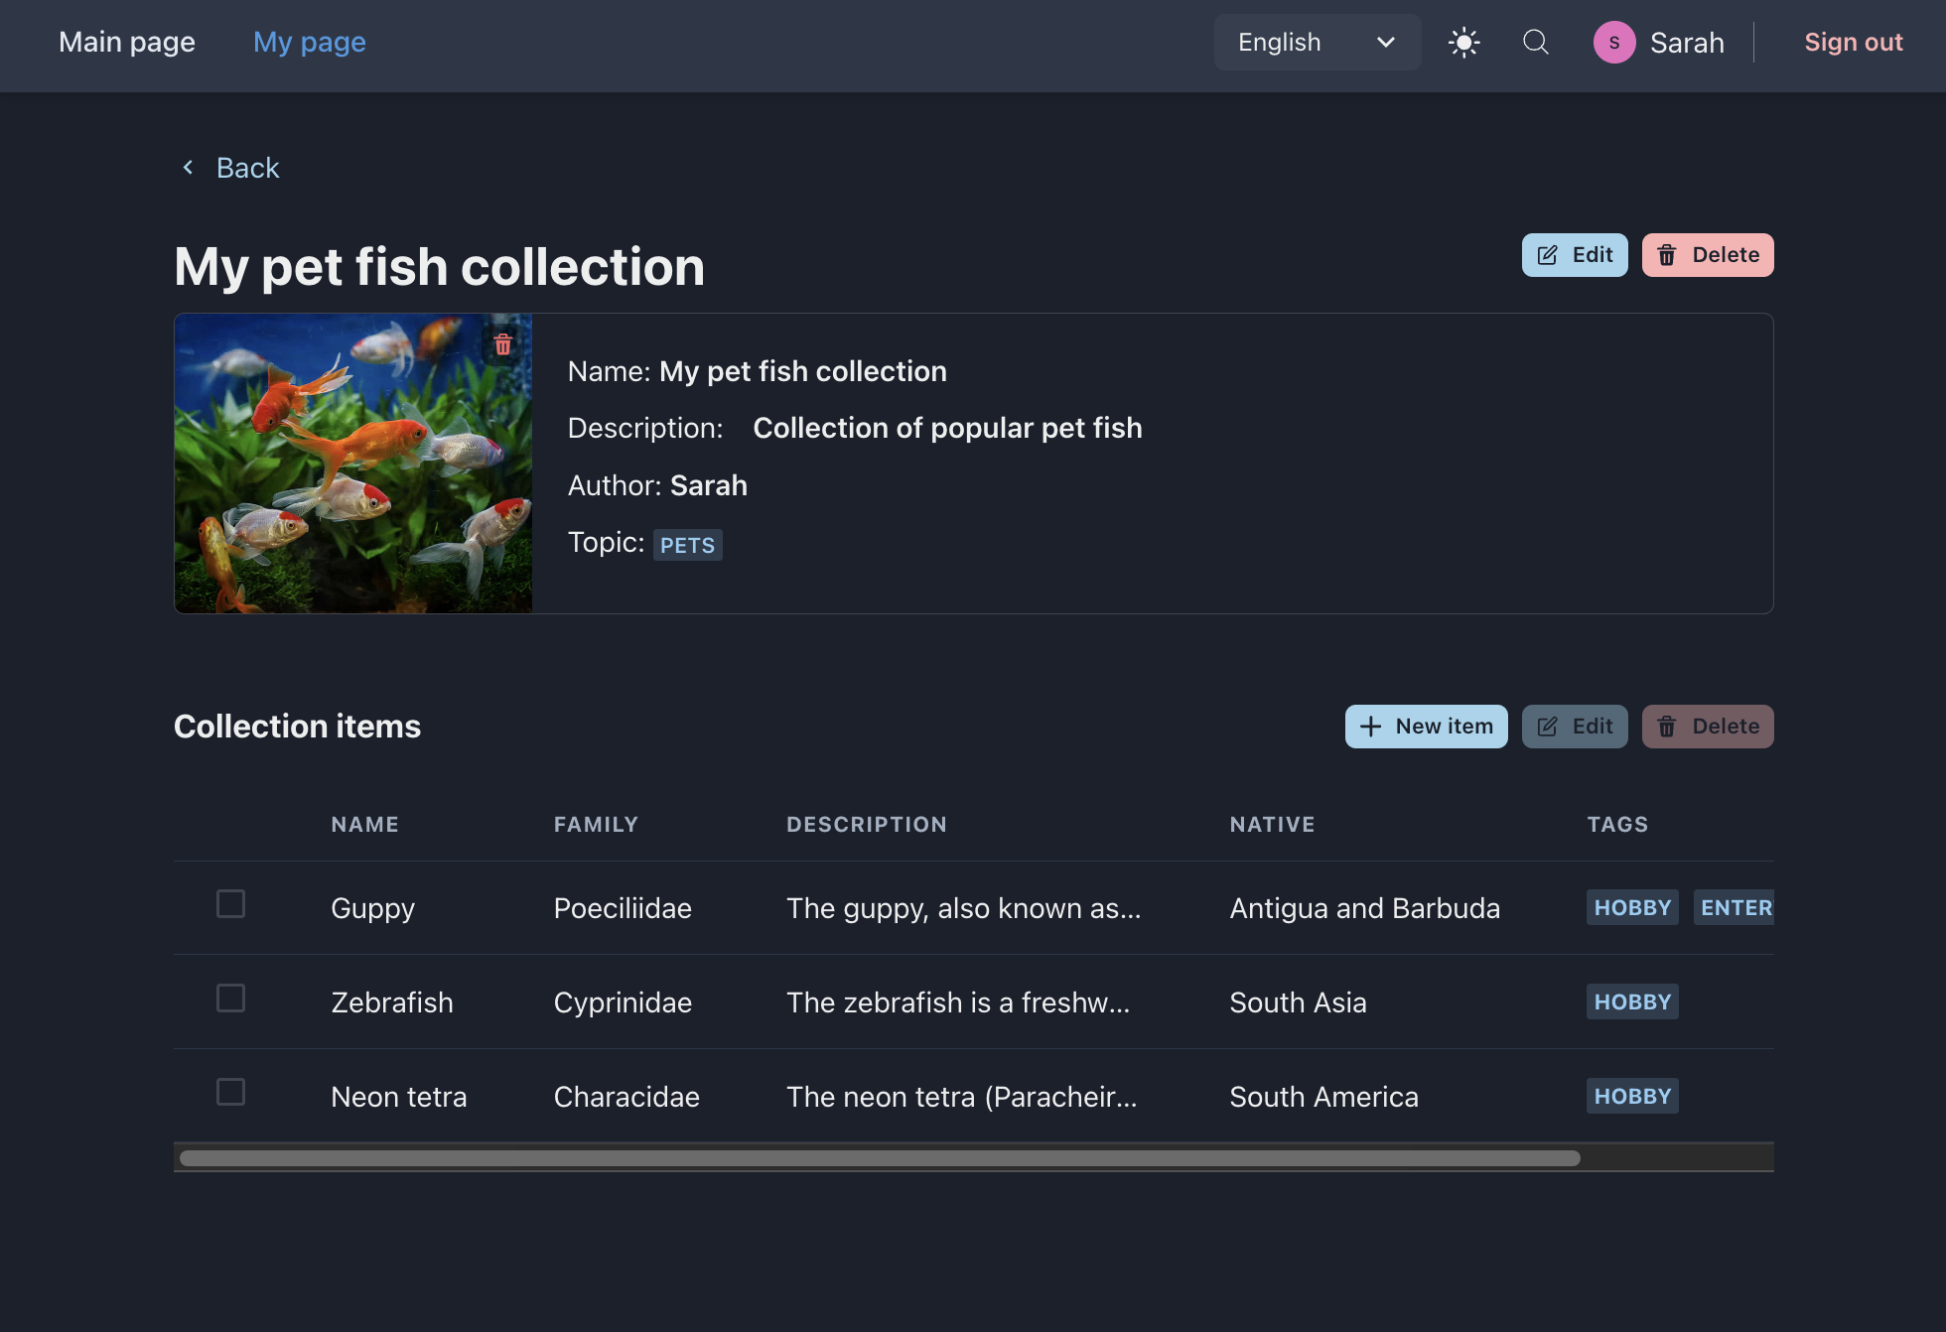Select the Zebrafish row checkbox

pyautogui.click(x=229, y=999)
